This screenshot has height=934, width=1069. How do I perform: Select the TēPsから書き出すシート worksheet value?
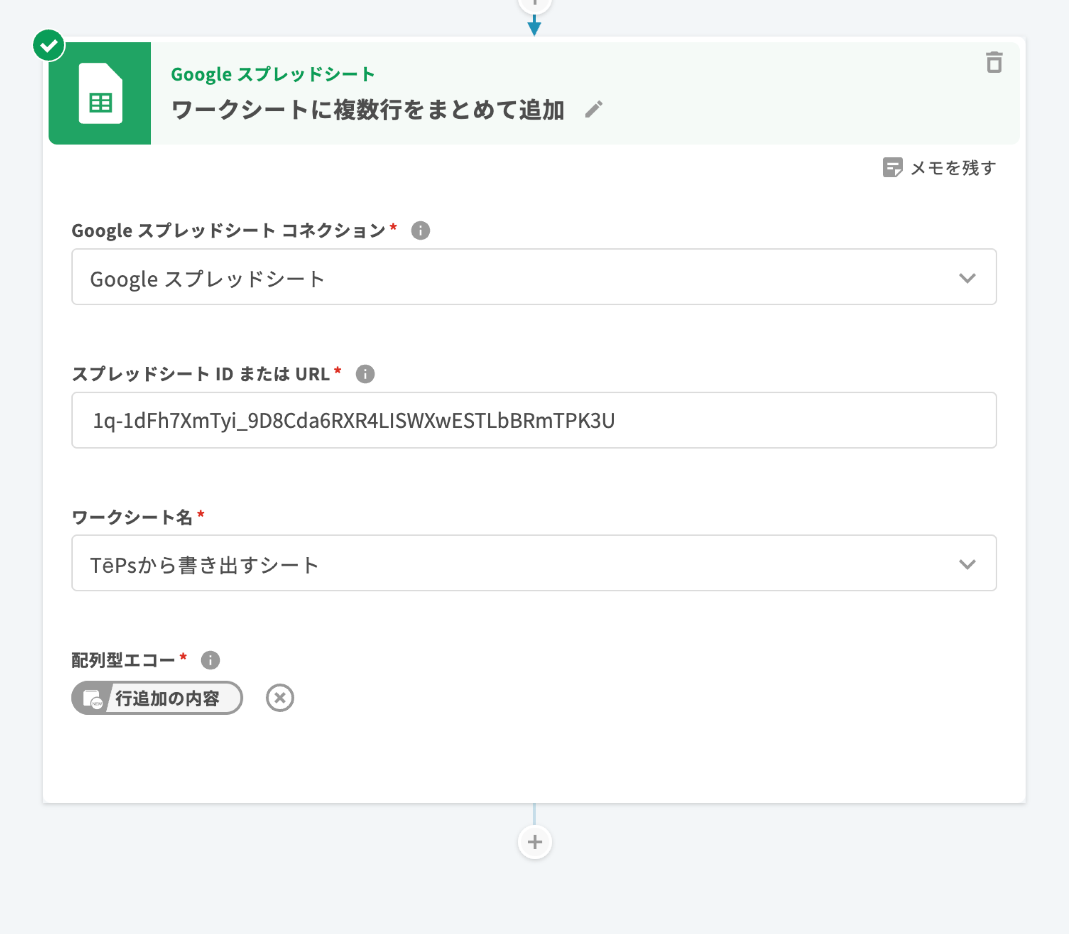[x=204, y=565]
